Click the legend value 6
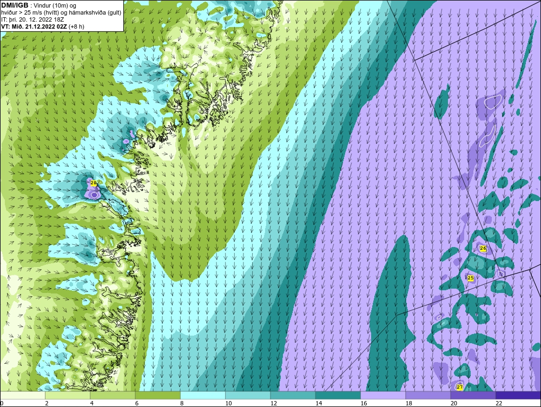Image resolution: width=541 pixels, height=407 pixels. [137, 403]
